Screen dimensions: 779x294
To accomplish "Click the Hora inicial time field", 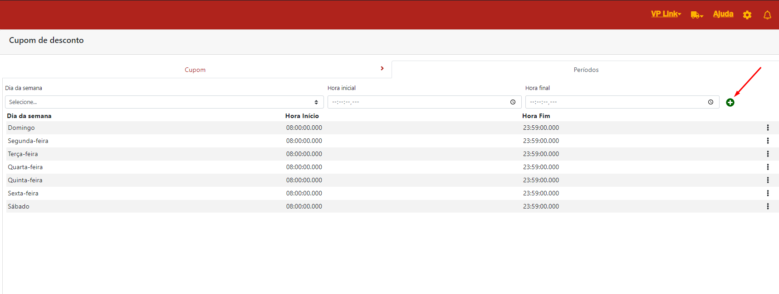I will tap(417, 102).
